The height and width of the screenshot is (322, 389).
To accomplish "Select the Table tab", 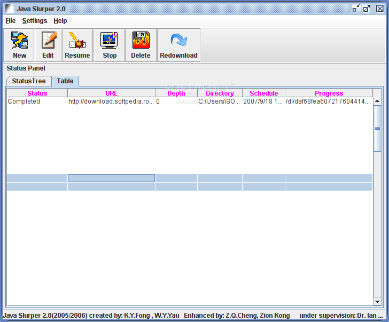I will (x=65, y=81).
